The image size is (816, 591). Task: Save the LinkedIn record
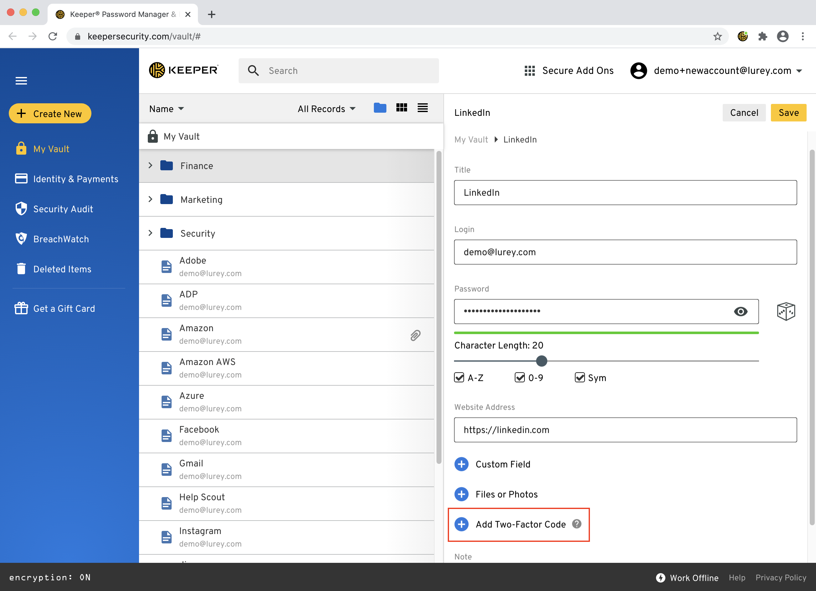click(x=788, y=113)
